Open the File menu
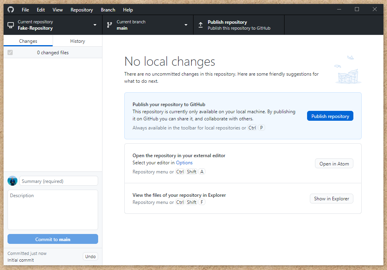Screen dimensions: 387x270 click(x=25, y=10)
